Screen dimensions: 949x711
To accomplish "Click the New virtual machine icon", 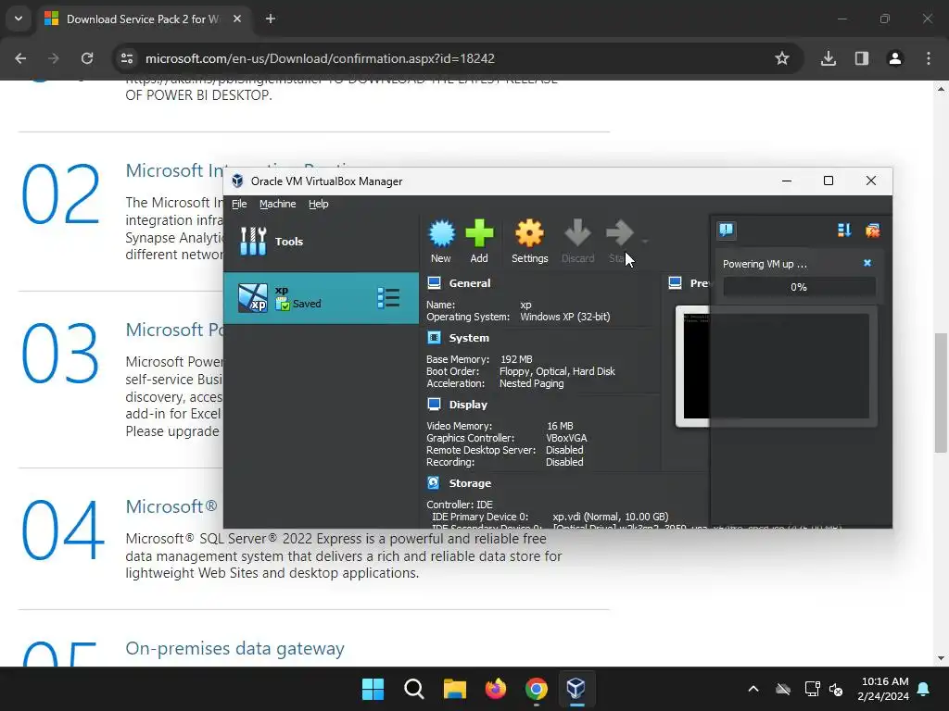I will point(441,241).
